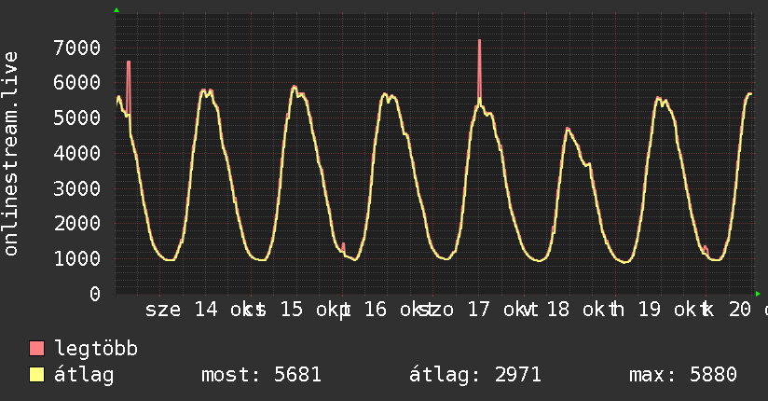Click the 20 date label
The width and height of the screenshot is (768, 401).
740,310
